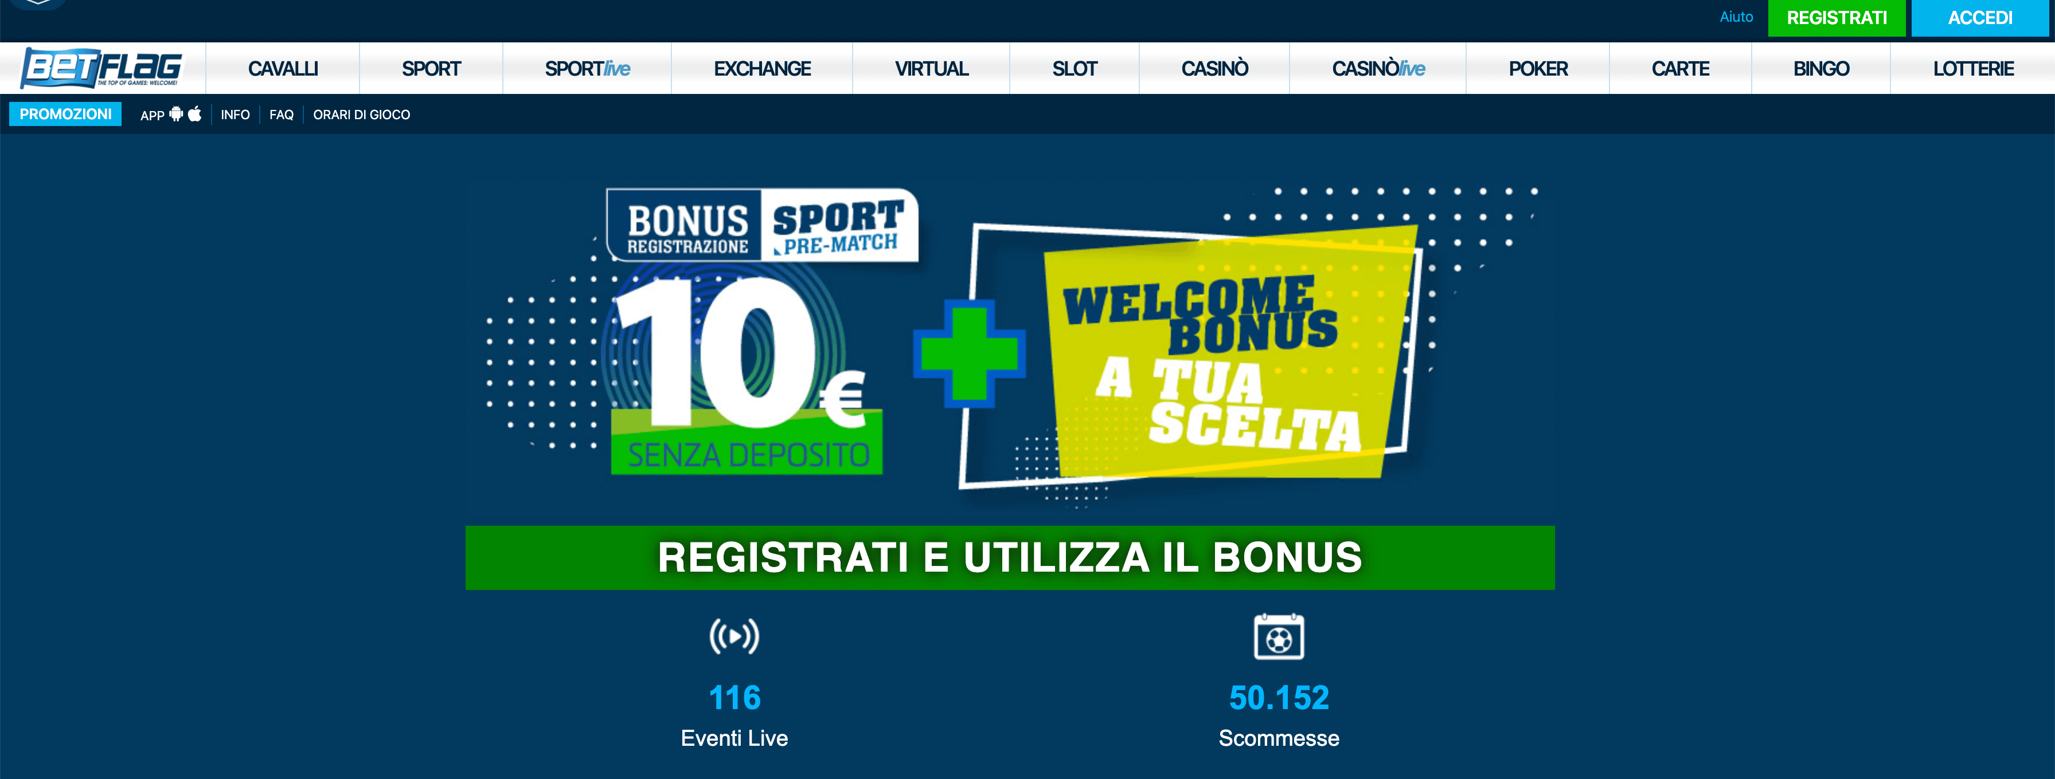The width and height of the screenshot is (2055, 779).
Task: Open the EXCHANGE menu item
Action: click(x=762, y=69)
